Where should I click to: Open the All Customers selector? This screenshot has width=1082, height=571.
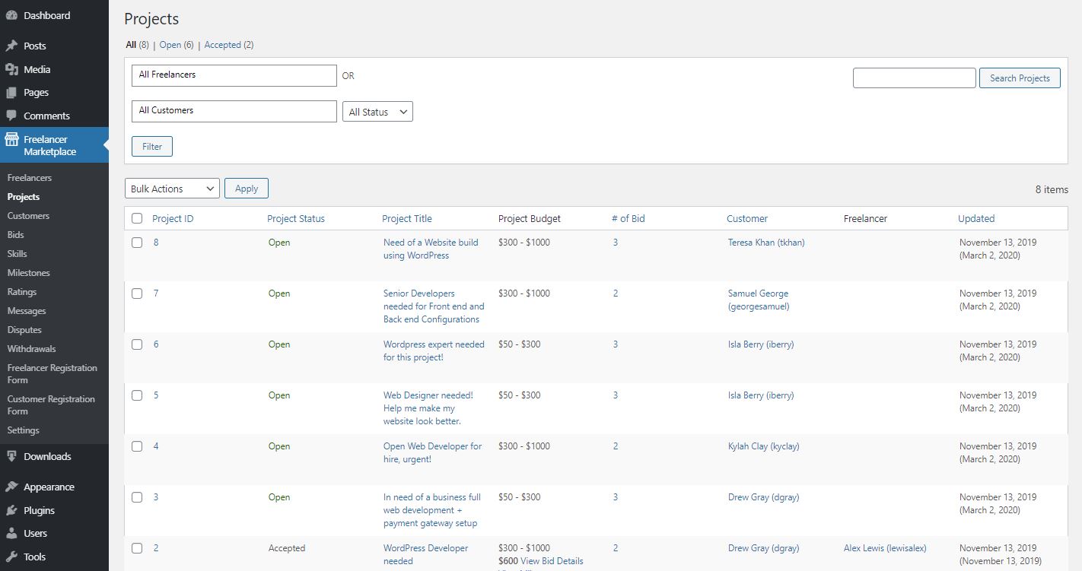234,111
